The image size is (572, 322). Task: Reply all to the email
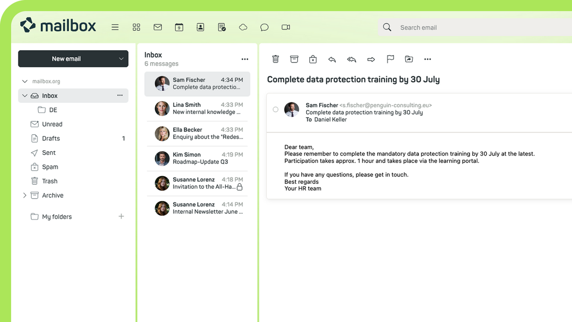tap(352, 59)
